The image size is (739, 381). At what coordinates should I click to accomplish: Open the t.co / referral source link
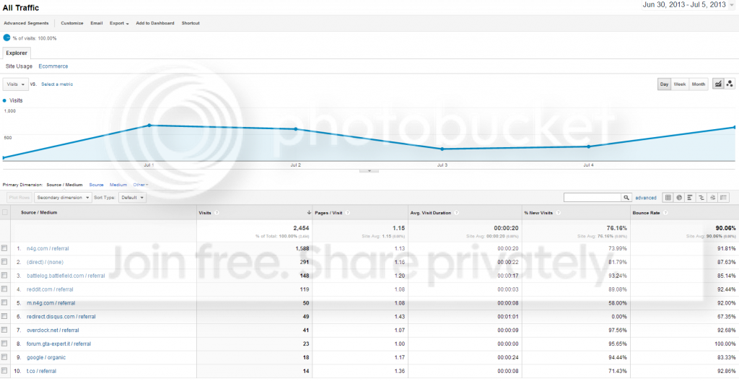pyautogui.click(x=41, y=371)
